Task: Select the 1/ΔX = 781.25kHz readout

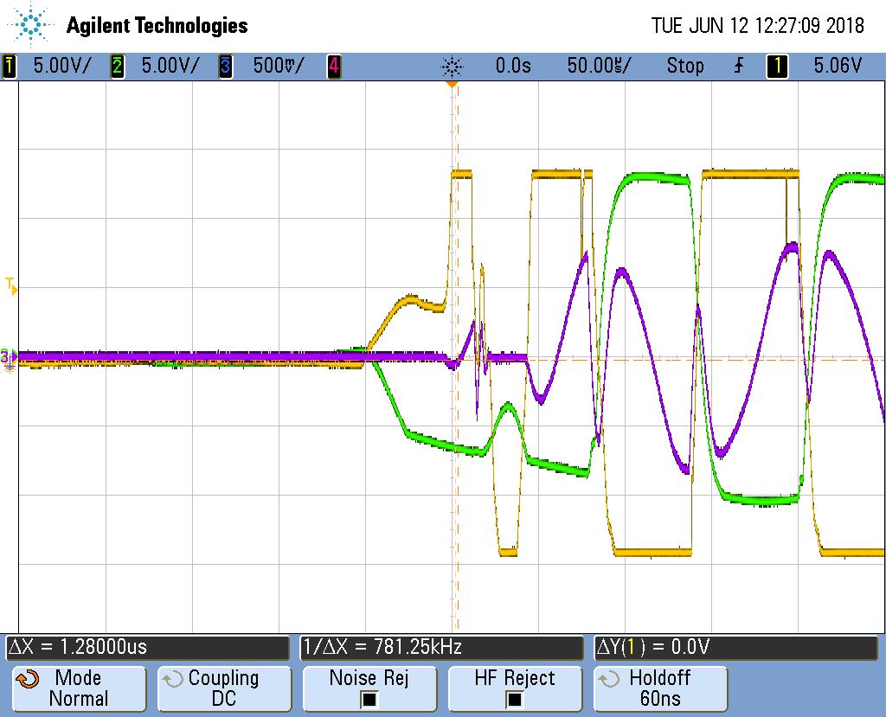Action: (441, 647)
